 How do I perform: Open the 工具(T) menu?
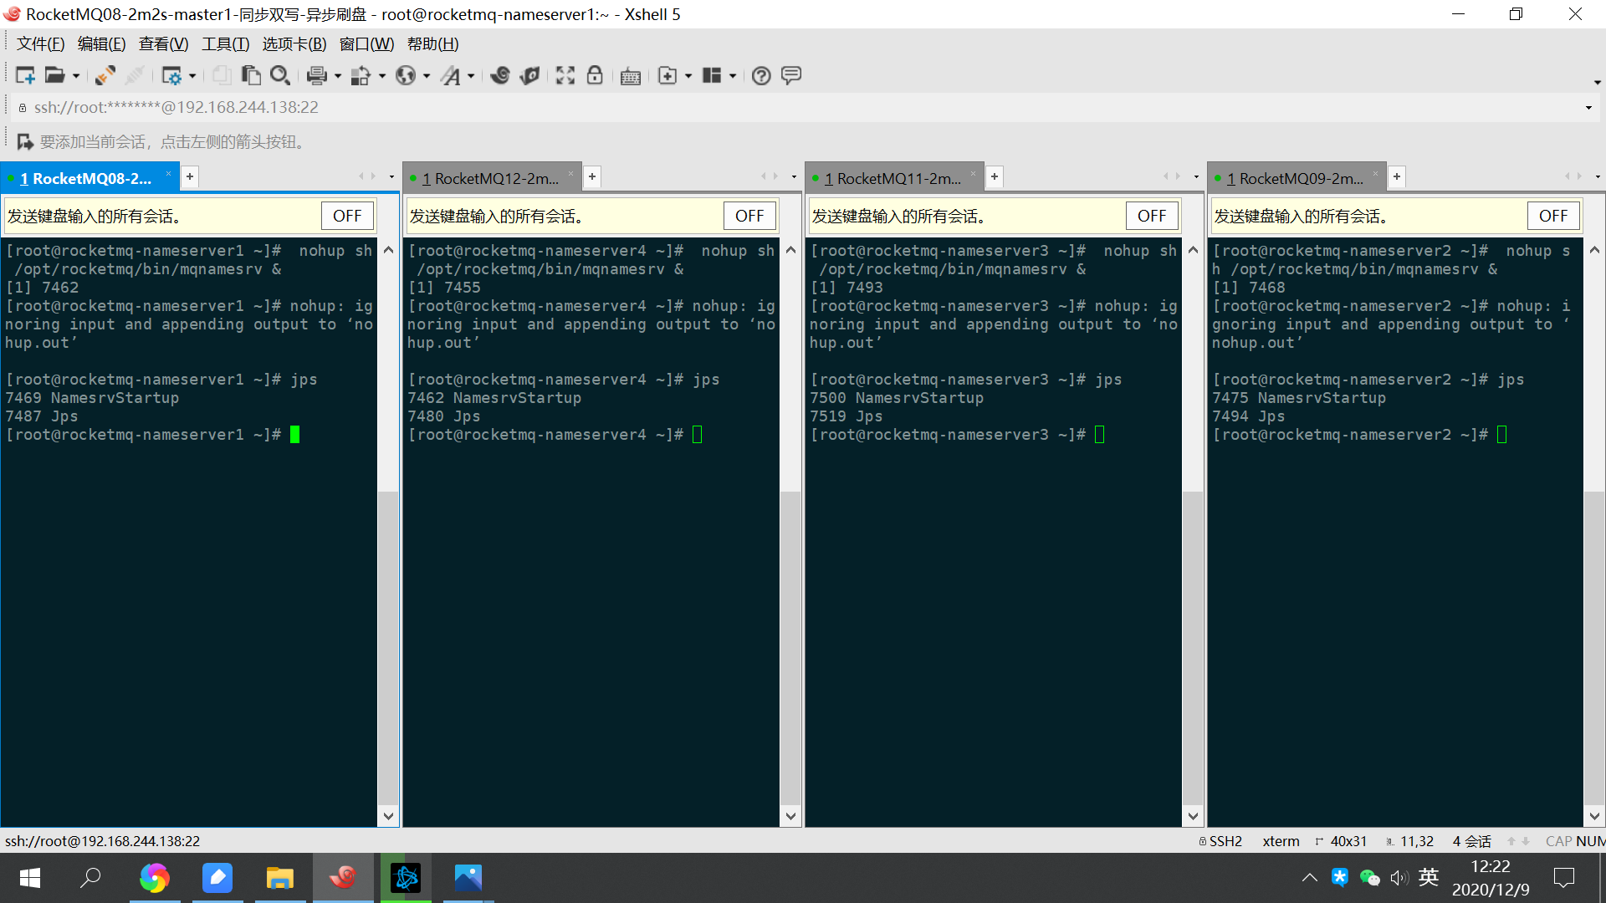[225, 44]
